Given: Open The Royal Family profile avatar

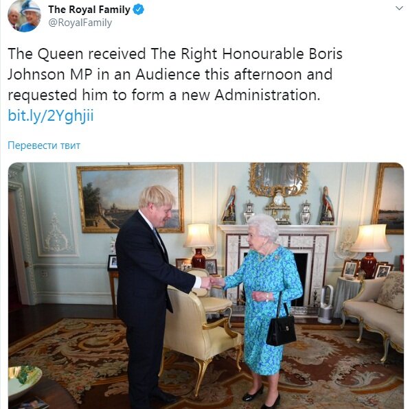Looking at the screenshot, I should (24, 16).
